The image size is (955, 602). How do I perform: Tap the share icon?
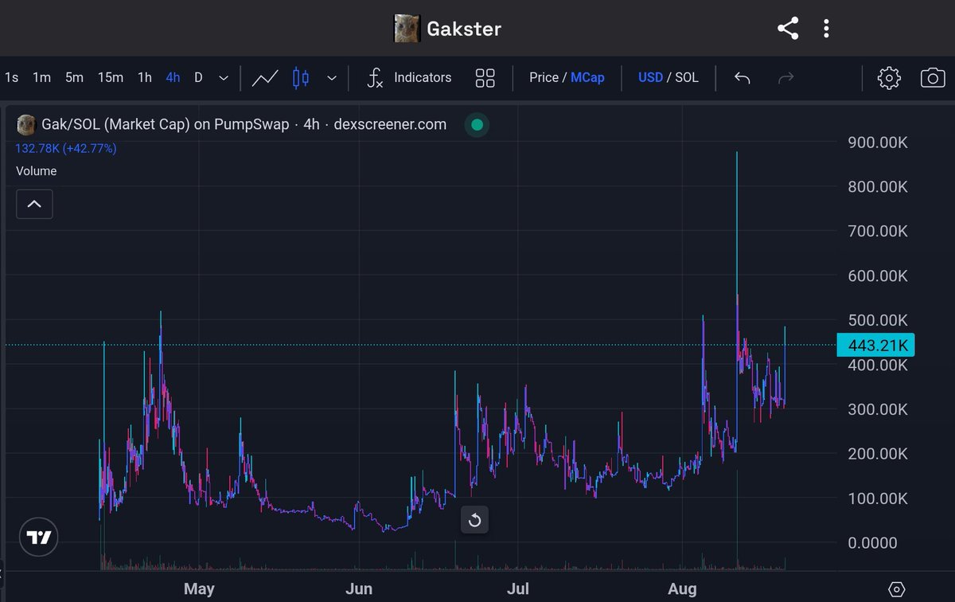coord(787,29)
